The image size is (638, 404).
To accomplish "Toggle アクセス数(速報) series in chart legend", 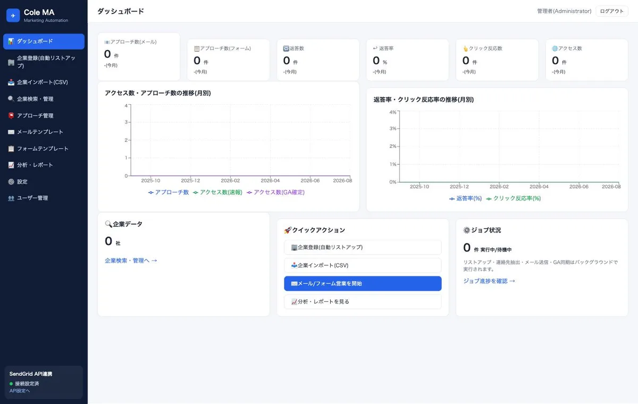I will [217, 192].
